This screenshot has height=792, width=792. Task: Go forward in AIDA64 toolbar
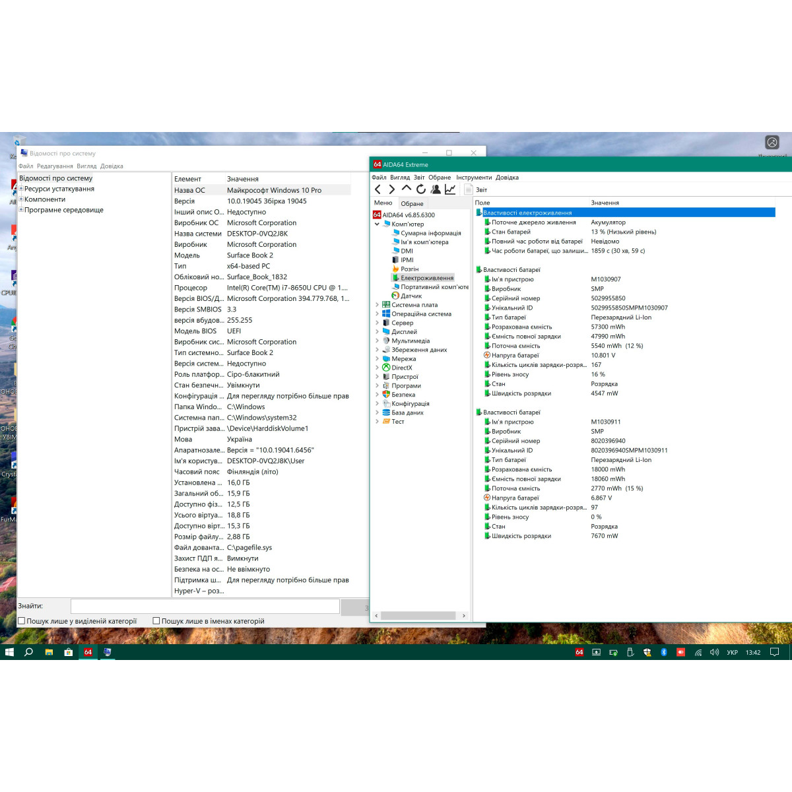click(391, 189)
